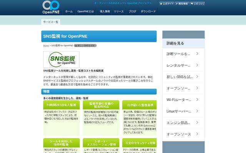The image size is (246, 153).
Task: Open the Wi-Fiルーター... sidebar item
Action: pyautogui.click(x=183, y=100)
